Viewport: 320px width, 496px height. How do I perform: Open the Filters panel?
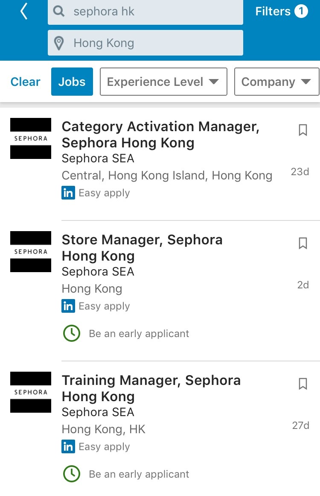(x=281, y=12)
